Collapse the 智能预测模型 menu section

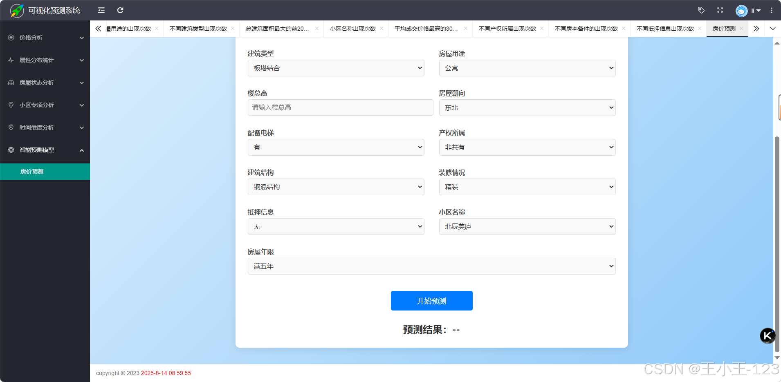click(x=81, y=150)
